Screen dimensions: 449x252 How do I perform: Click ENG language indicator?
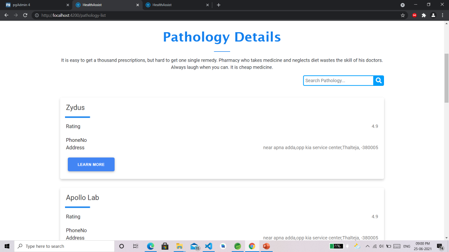click(x=406, y=246)
